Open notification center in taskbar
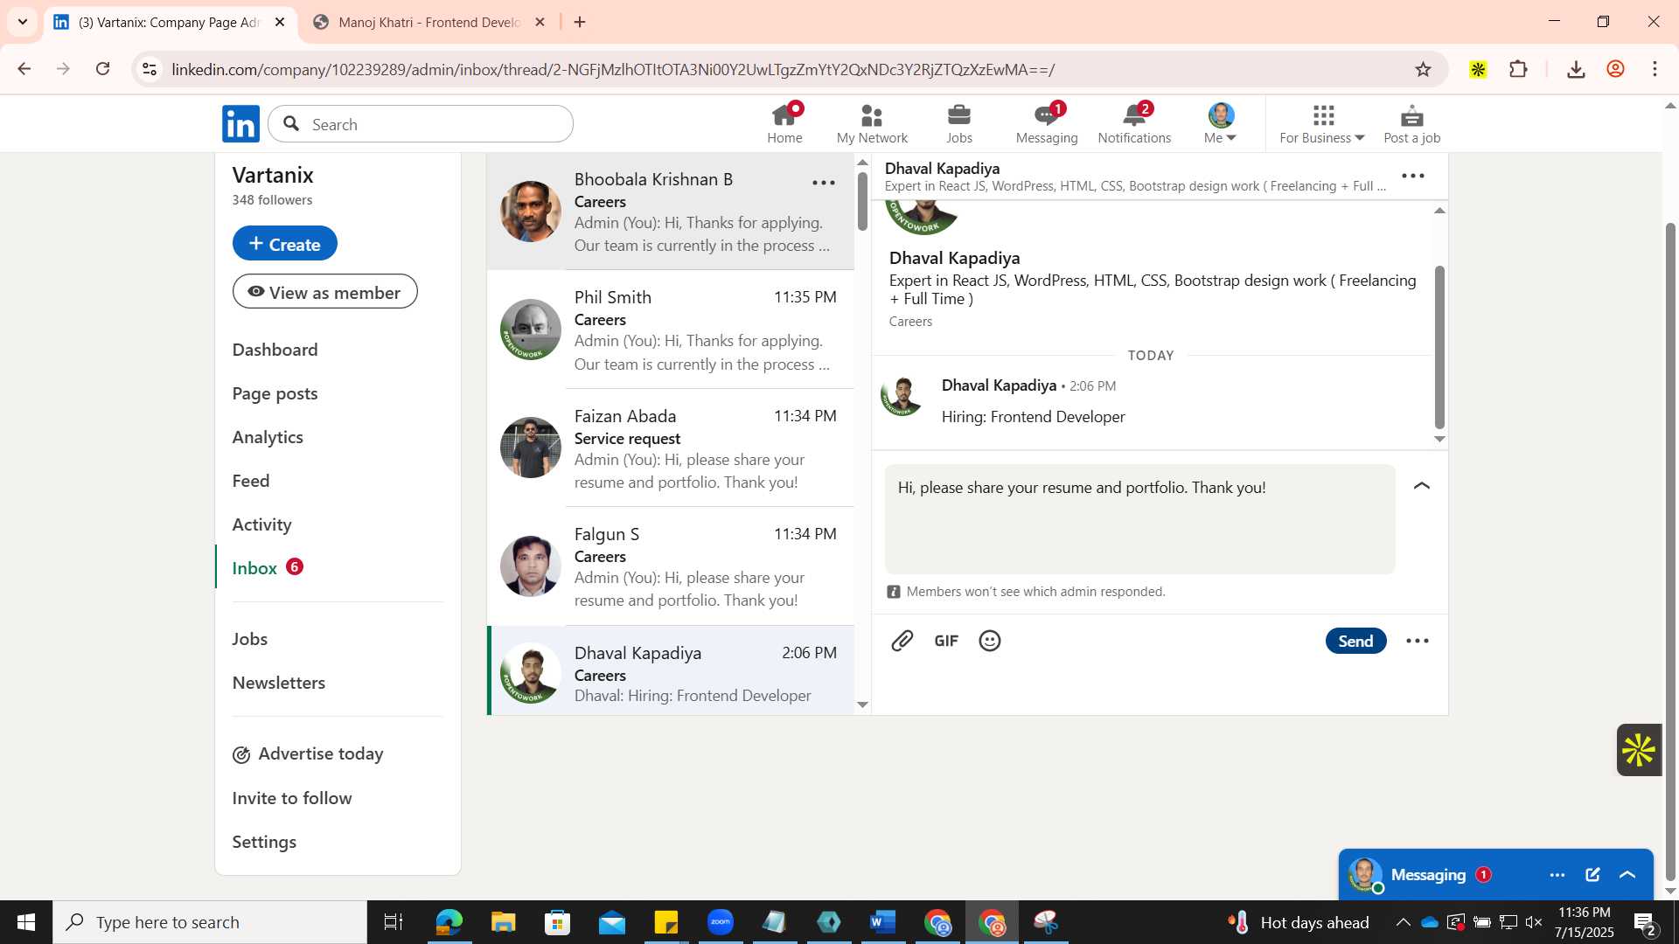Screen dimensions: 1679x944 pos(1644,922)
